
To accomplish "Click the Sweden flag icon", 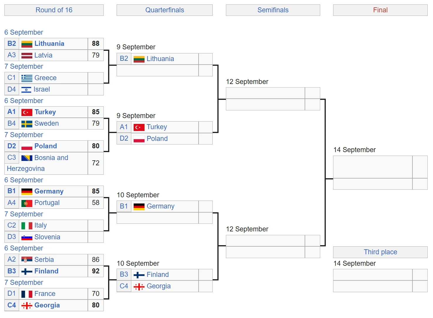I will [27, 124].
